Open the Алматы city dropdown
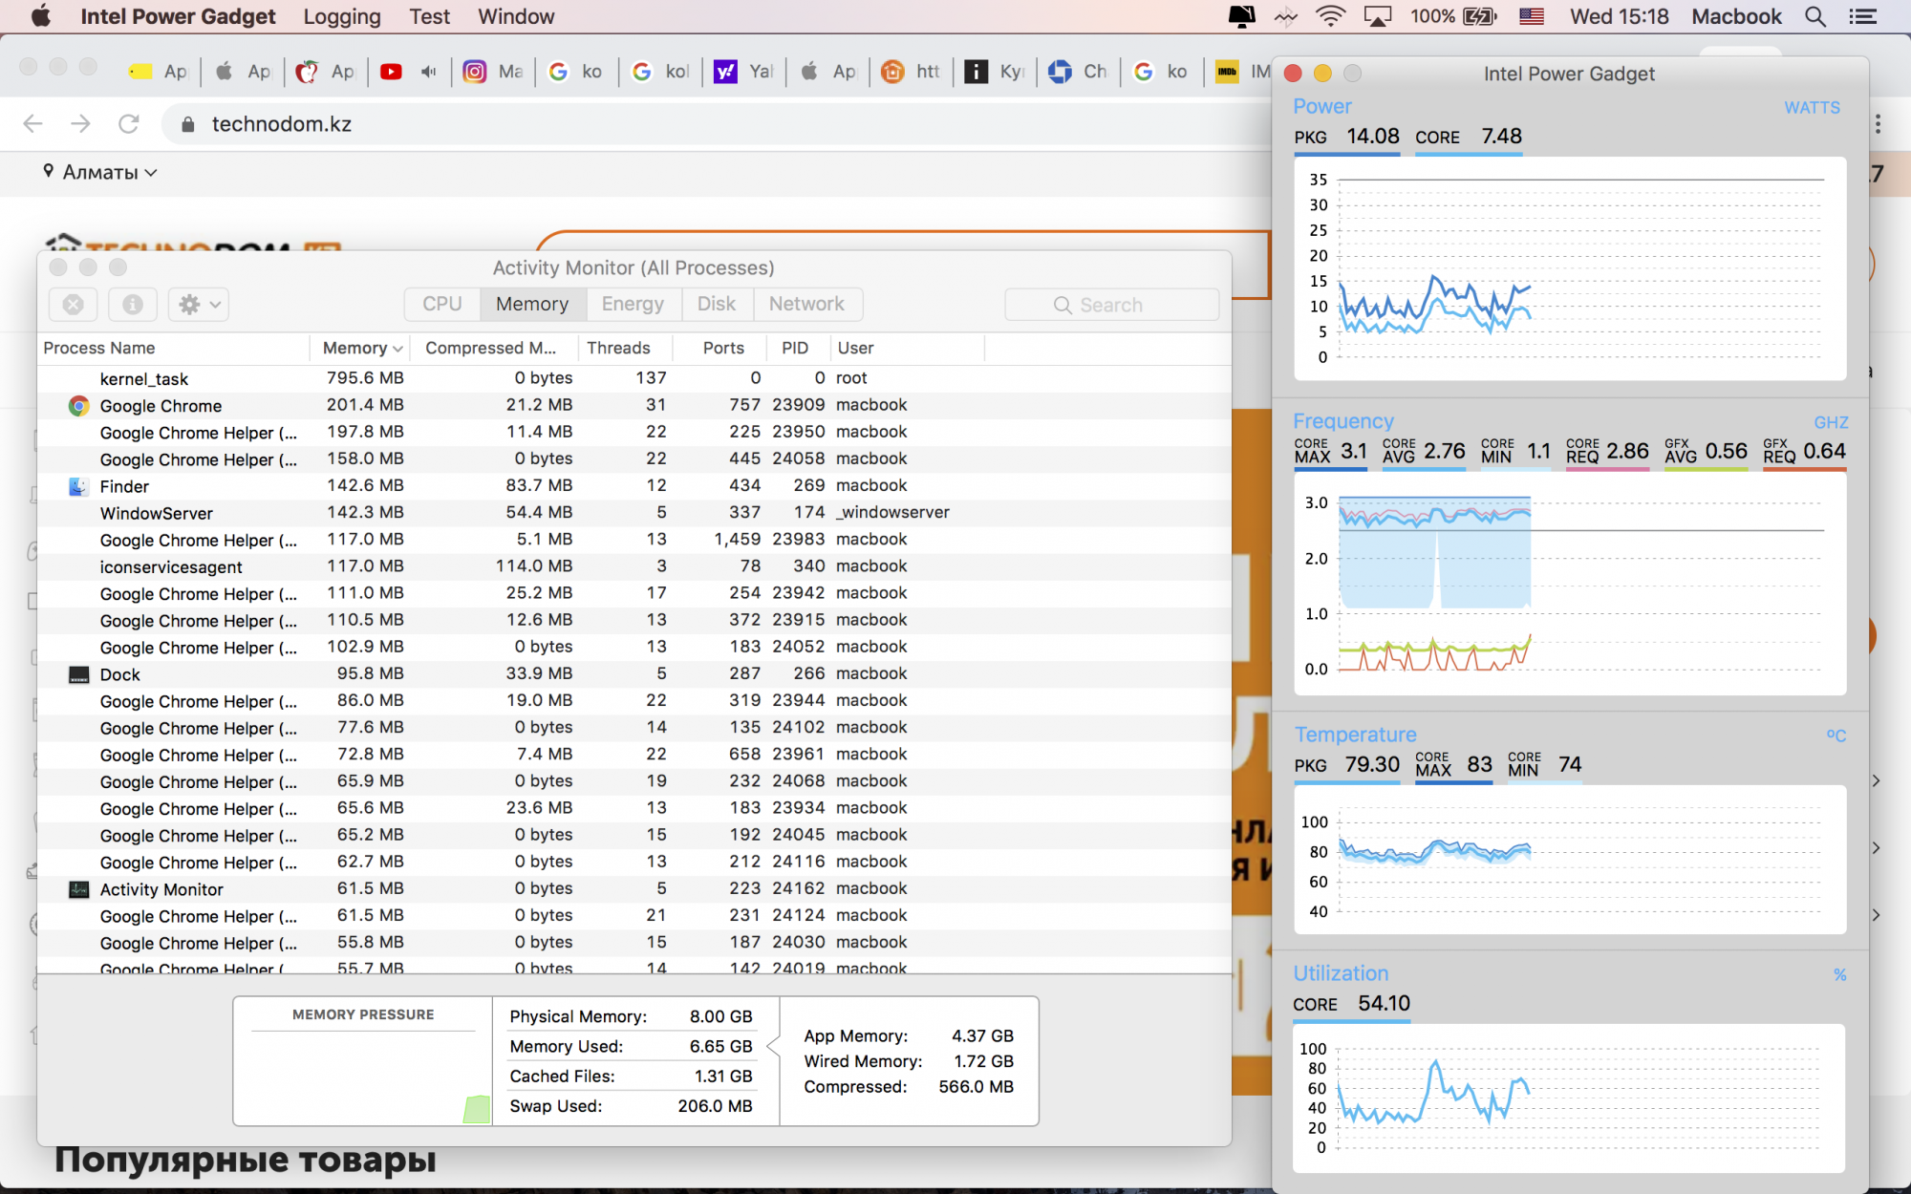This screenshot has width=1911, height=1194. pos(99,172)
